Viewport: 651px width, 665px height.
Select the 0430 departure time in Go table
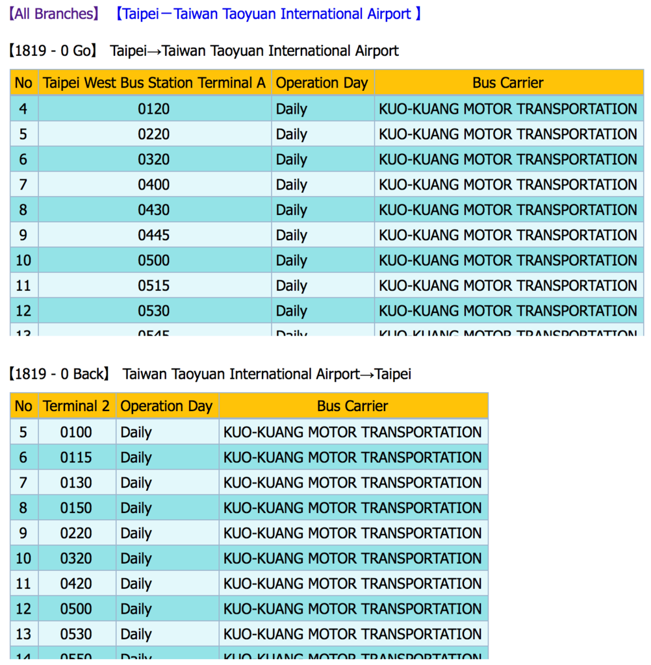point(153,210)
